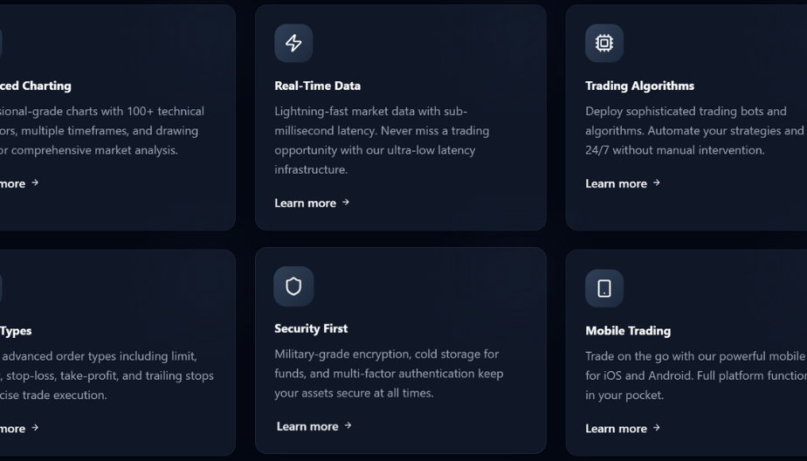Follow the Learn more link in the Order Types card
The image size is (807, 461).
click(x=13, y=428)
